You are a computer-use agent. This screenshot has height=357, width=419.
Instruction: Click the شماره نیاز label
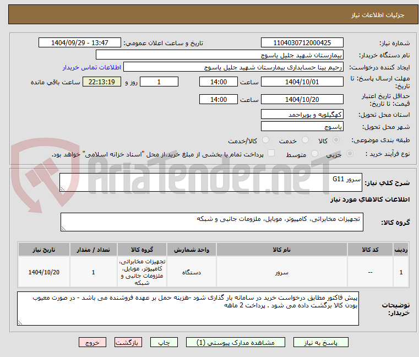(394, 43)
